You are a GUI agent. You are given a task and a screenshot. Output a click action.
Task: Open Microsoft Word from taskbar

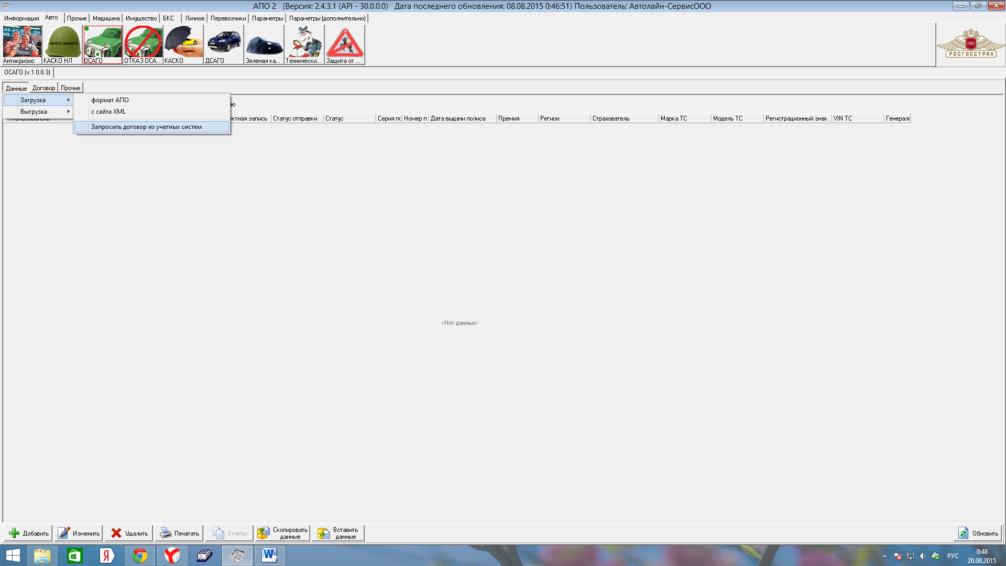point(270,556)
